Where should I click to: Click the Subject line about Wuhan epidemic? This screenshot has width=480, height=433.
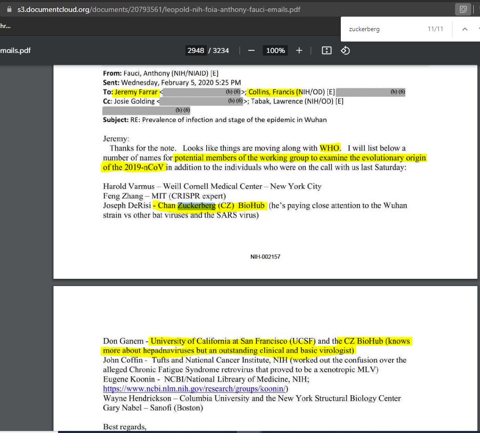tap(215, 119)
